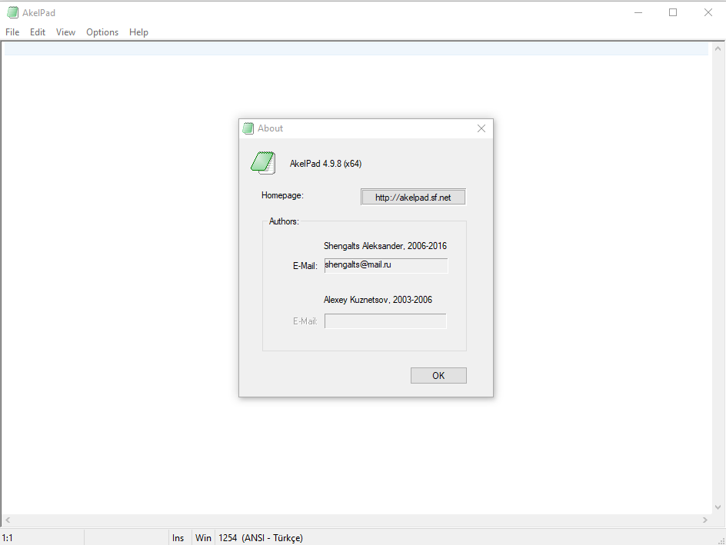Screen dimensions: 726x545
Task: Open the Options menu
Action: (x=102, y=32)
